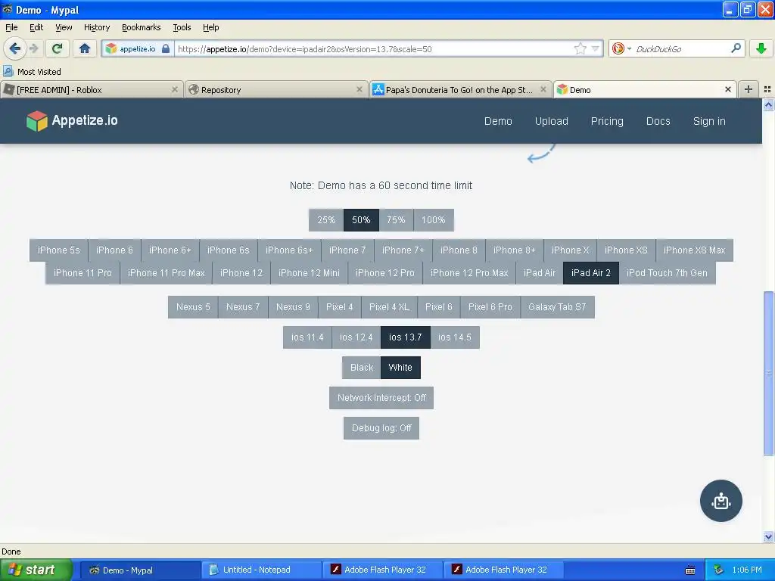
Task: Open the Bookmarks menu
Action: pyautogui.click(x=141, y=27)
